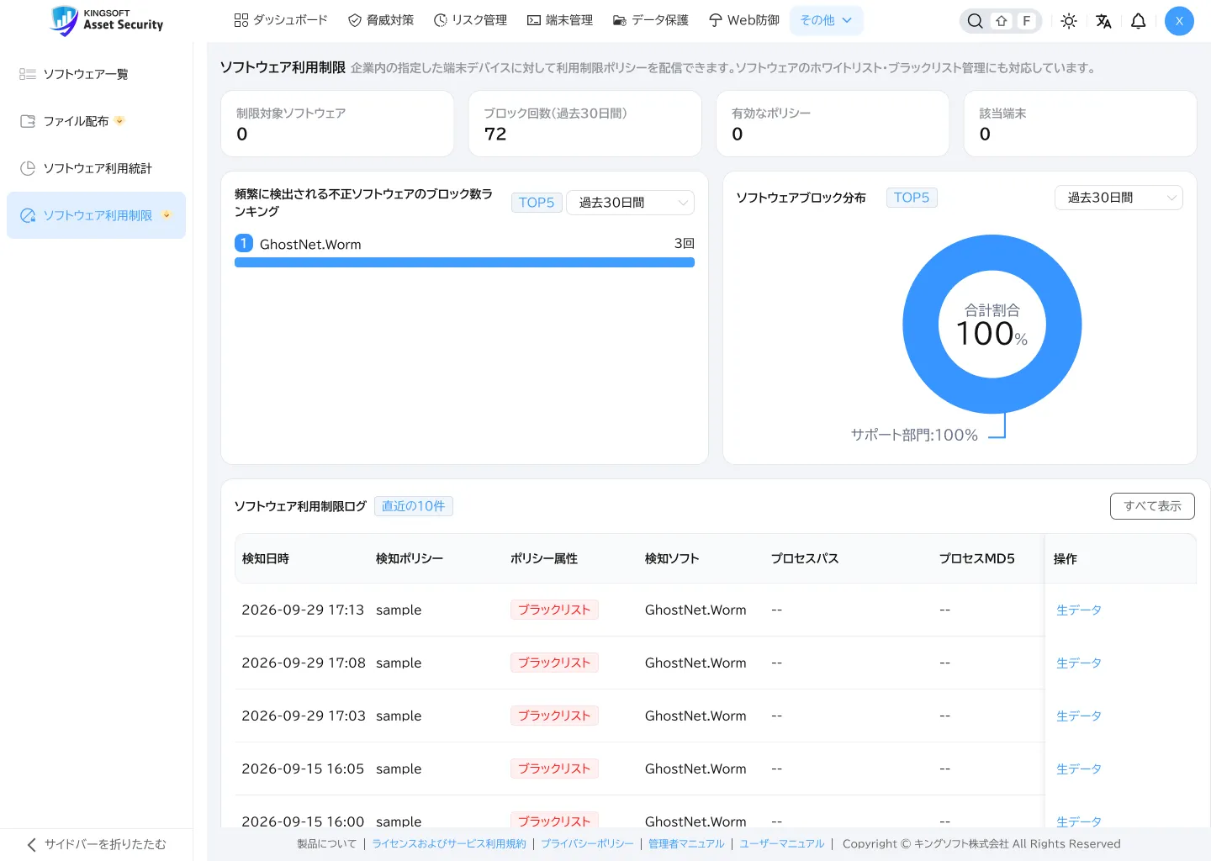The width and height of the screenshot is (1211, 861).
Task: Open データ保護 menu
Action: 651,20
